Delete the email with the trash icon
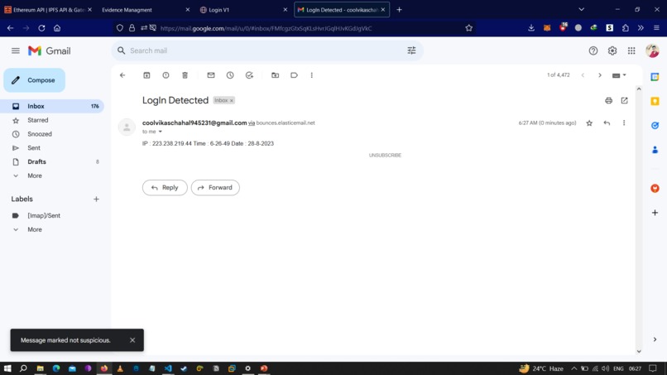This screenshot has height=375, width=667. (185, 75)
